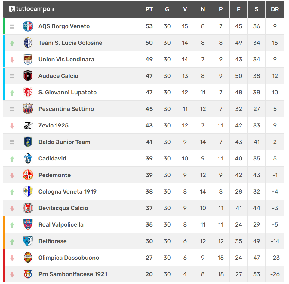This screenshot has width=289, height=284.
Task: Click Audace Calcio red-black crest
Action: click(x=28, y=76)
